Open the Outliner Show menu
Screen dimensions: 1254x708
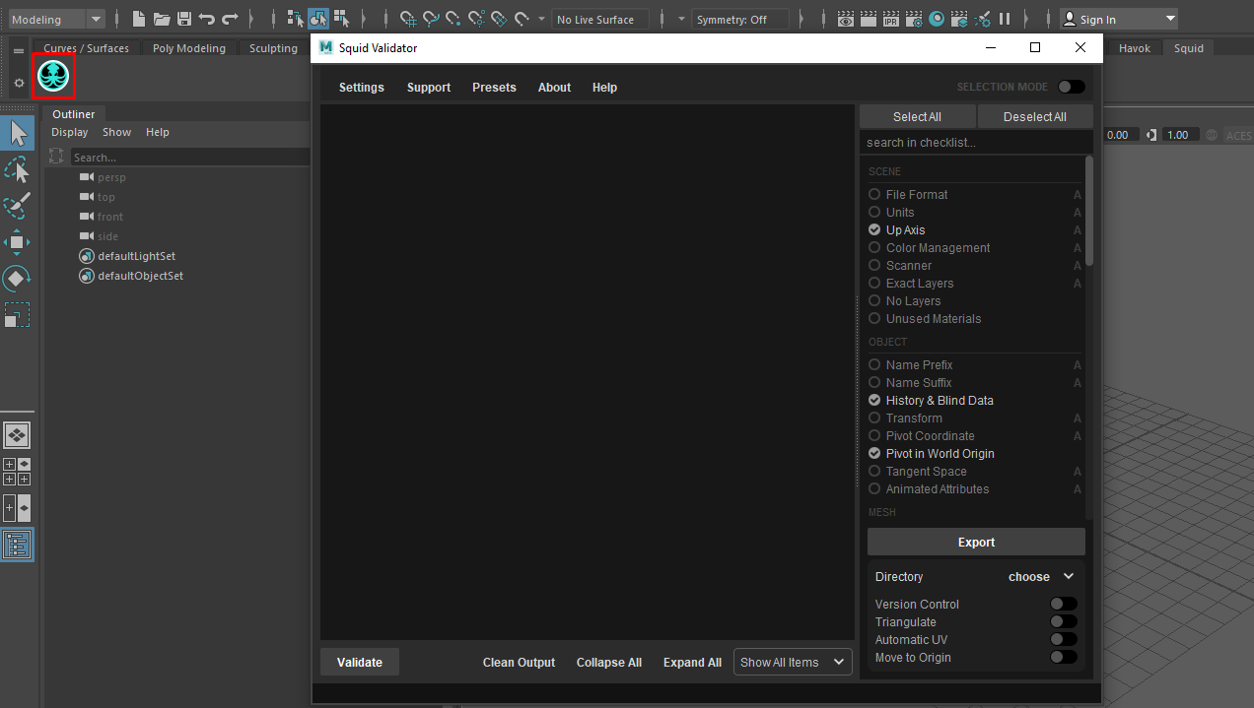(x=116, y=132)
